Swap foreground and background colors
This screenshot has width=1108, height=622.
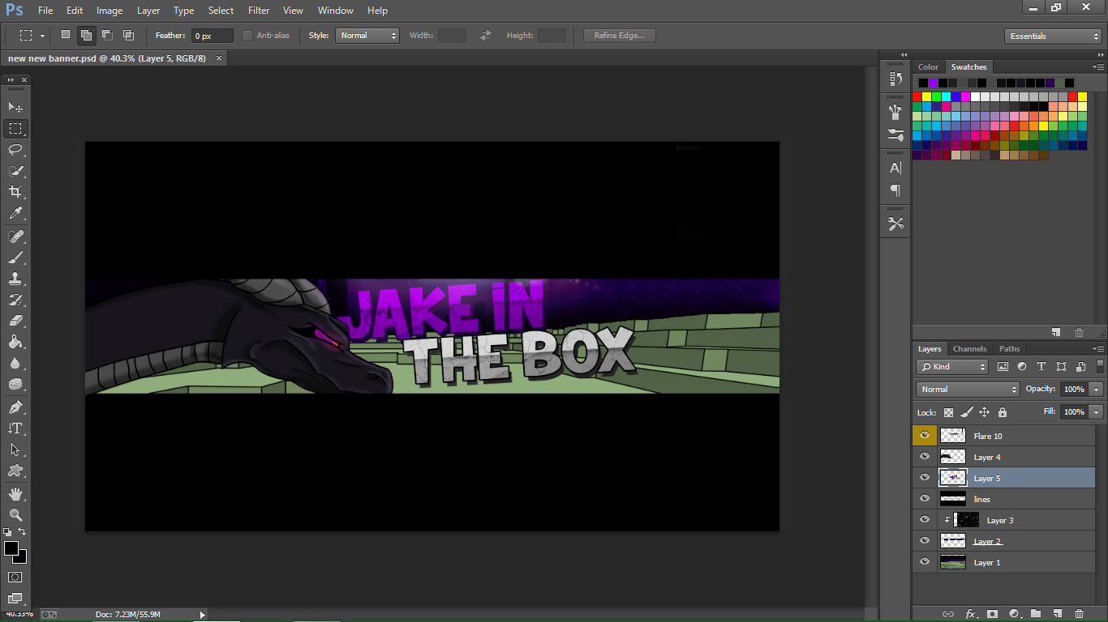click(23, 532)
